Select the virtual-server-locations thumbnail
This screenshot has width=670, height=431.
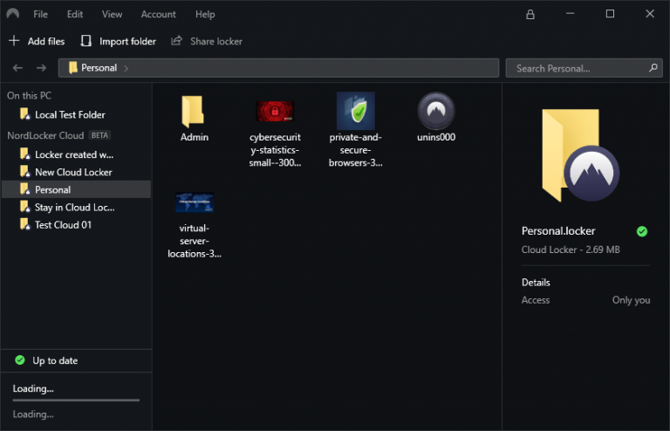point(195,202)
